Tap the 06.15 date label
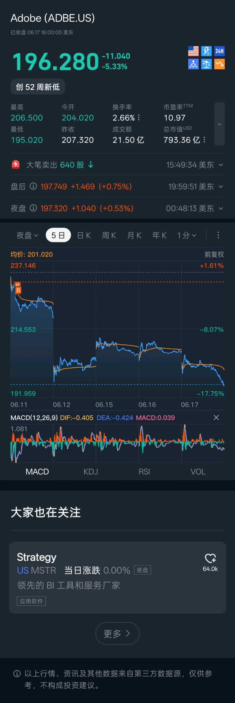The width and height of the screenshot is (235, 703). [104, 405]
